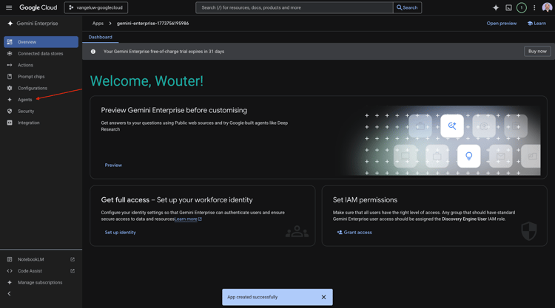
Task: Click the Preview link in the card
Action: tap(113, 165)
